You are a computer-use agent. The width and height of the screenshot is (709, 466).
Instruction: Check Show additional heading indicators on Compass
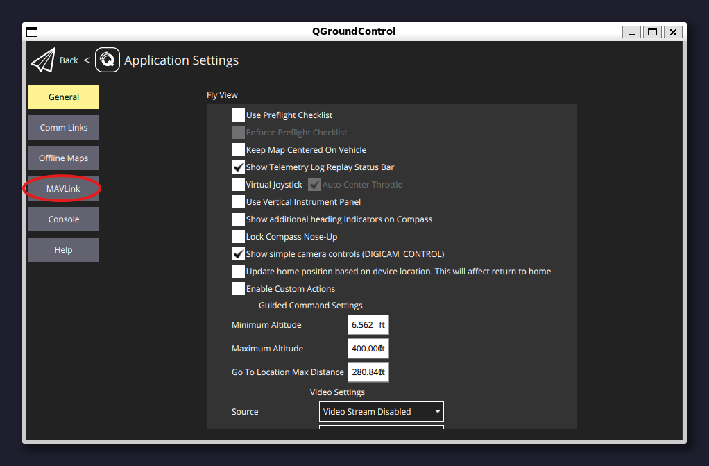tap(238, 219)
